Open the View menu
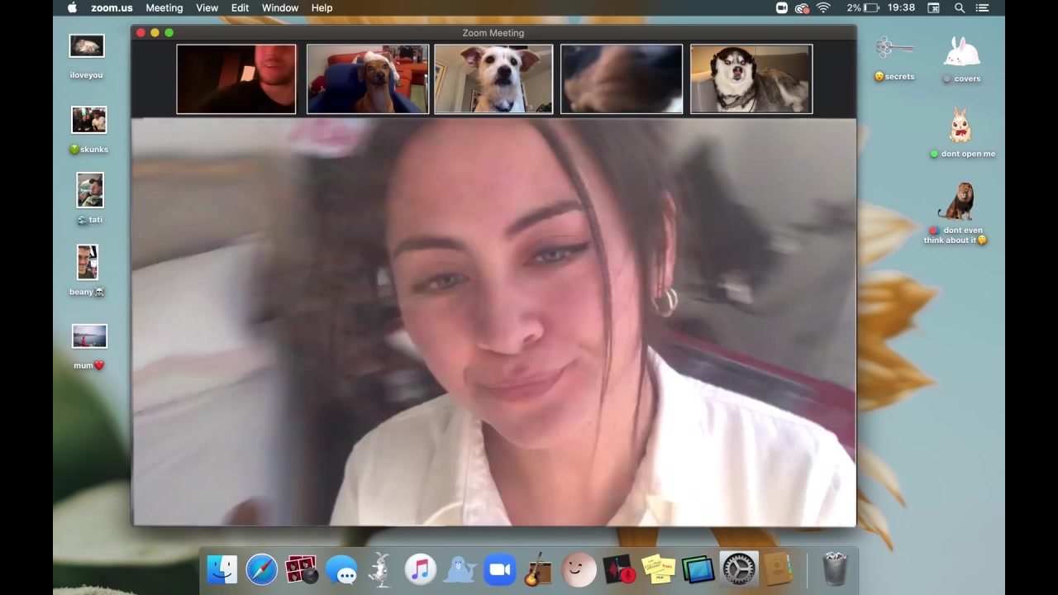This screenshot has width=1058, height=595. (x=207, y=8)
